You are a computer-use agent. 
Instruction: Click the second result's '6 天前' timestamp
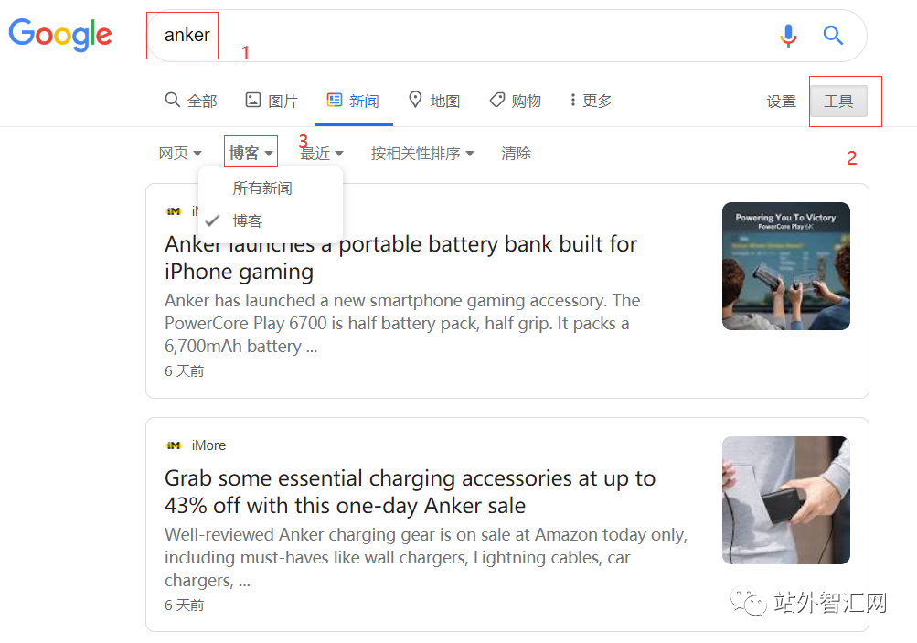(184, 605)
